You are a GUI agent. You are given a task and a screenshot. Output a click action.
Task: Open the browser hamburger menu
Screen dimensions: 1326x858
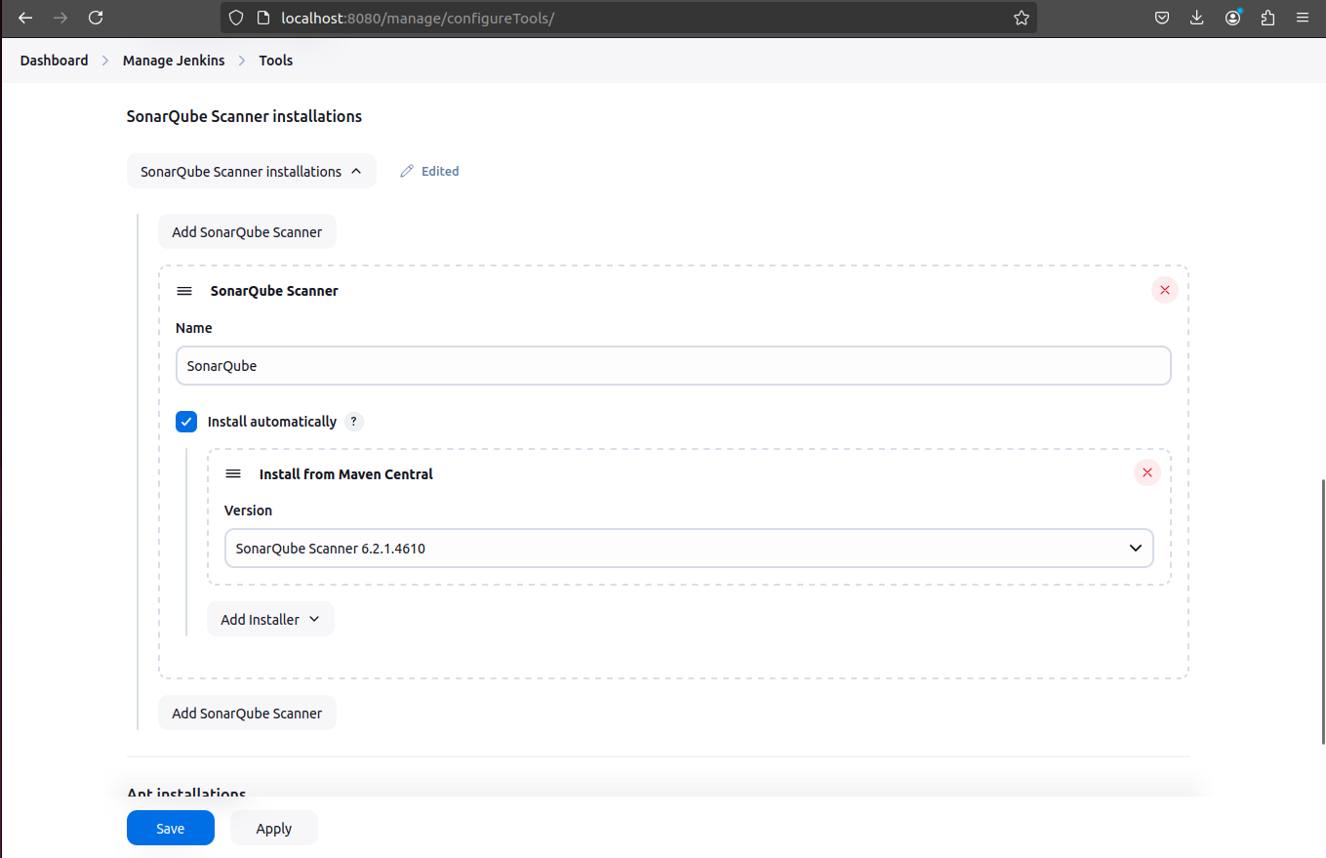[1303, 18]
